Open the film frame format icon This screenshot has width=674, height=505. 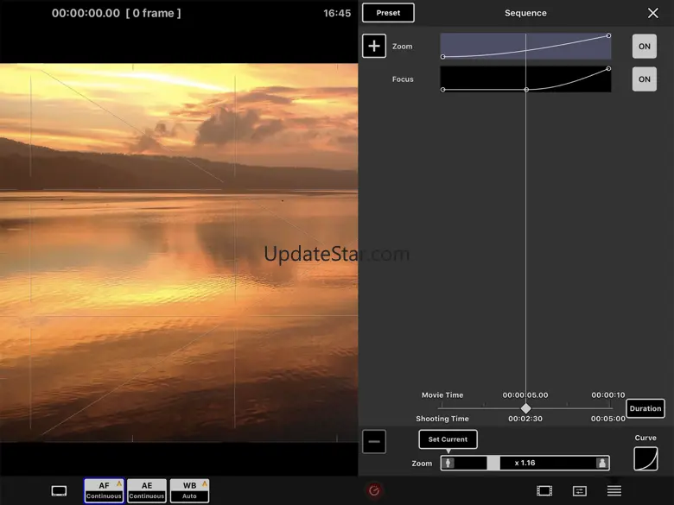pos(544,491)
